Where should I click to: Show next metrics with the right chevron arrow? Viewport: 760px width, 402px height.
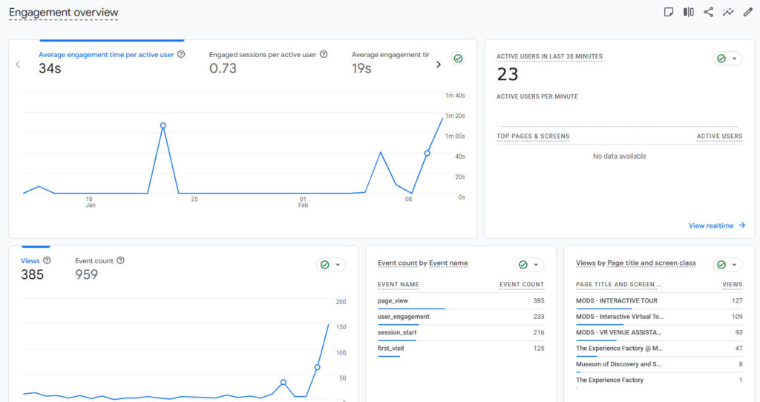(x=438, y=65)
